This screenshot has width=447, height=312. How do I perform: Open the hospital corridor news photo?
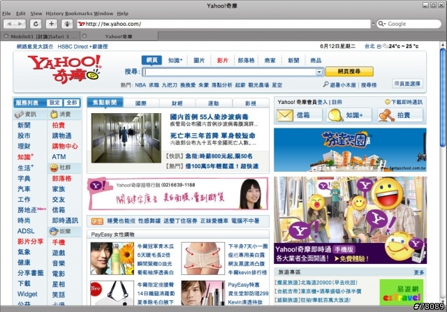[126, 138]
